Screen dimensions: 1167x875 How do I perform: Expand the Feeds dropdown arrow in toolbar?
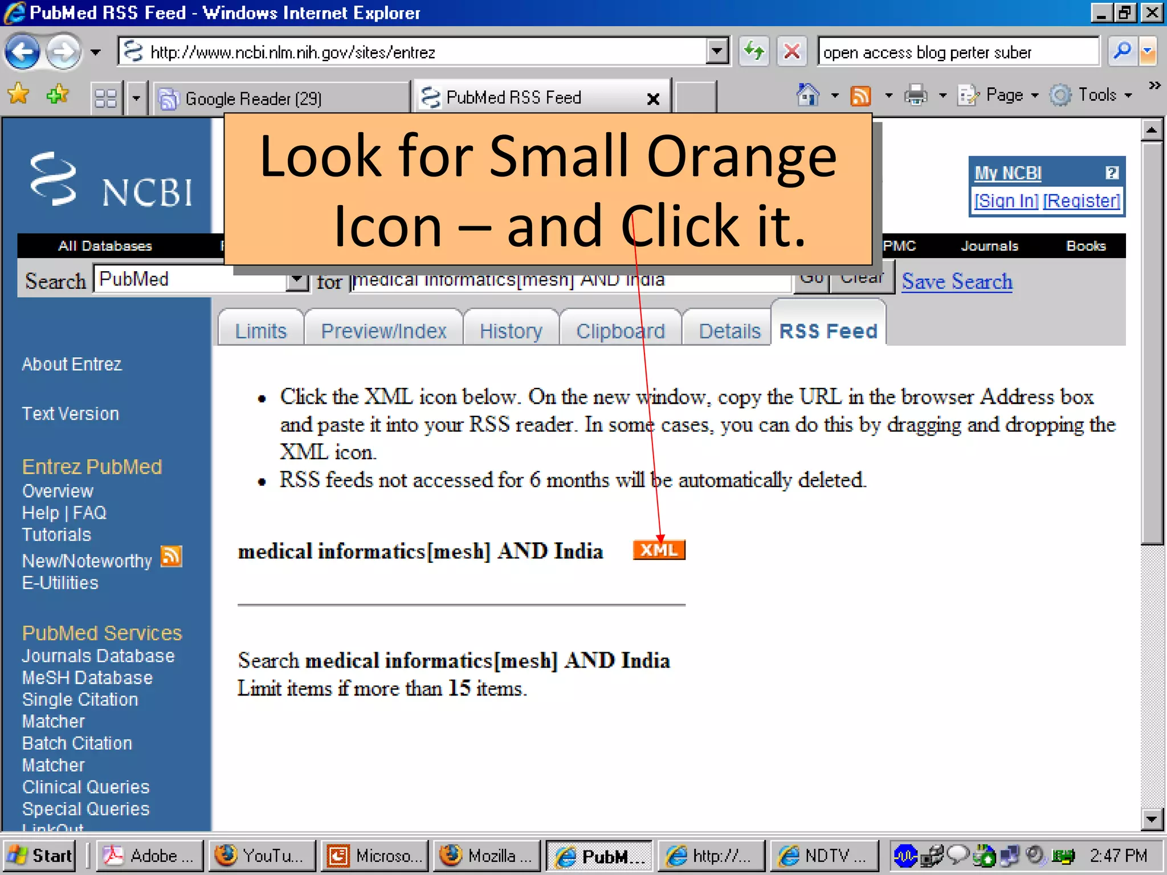[x=888, y=95]
